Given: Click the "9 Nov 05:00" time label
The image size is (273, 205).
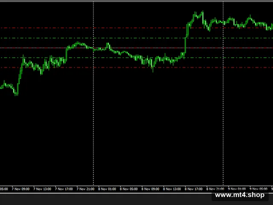Looking at the screenshot, I should click(258, 189).
